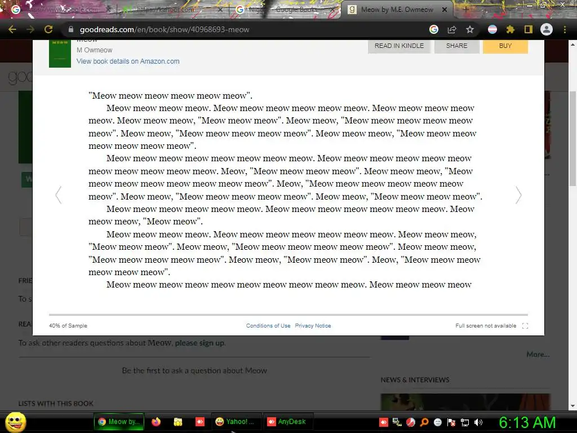The image size is (577, 433).
Task: Open a new browser tab
Action: click(466, 10)
